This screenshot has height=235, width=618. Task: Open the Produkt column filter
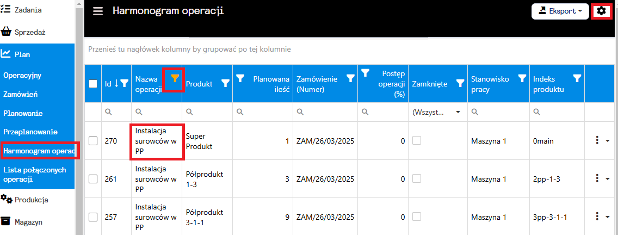click(225, 83)
